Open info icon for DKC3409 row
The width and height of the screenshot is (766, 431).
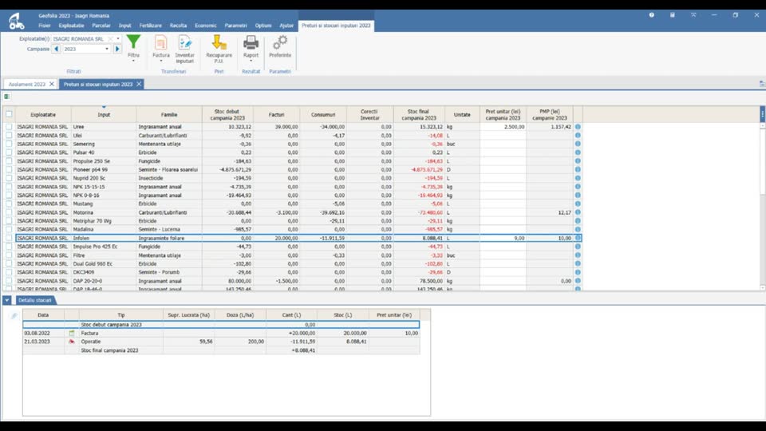pyautogui.click(x=578, y=272)
